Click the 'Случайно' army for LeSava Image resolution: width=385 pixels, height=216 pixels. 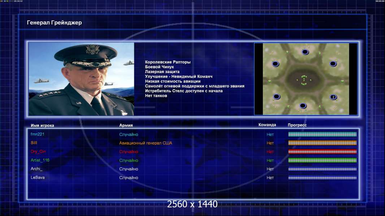pos(129,178)
